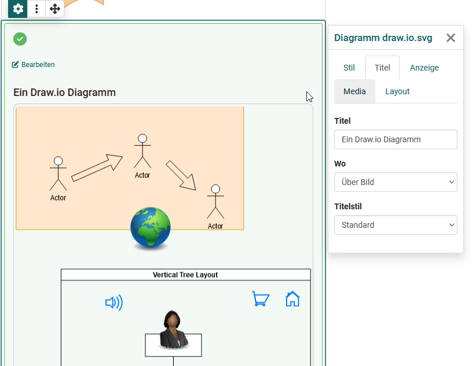Select the Vertical Tree Layout diagram box
This screenshot has width=472, height=366.
184,275
